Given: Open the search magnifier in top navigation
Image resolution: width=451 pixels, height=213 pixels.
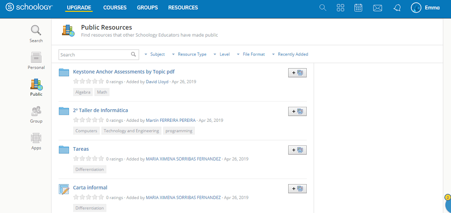Looking at the screenshot, I should (x=322, y=8).
